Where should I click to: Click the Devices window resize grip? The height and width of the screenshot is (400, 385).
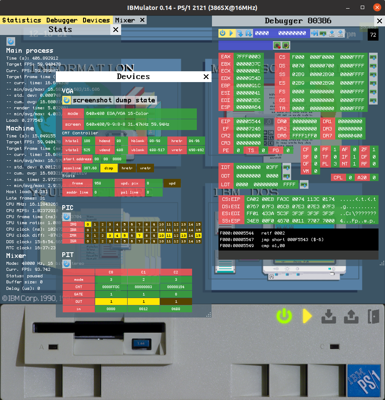pyautogui.click(x=209, y=315)
